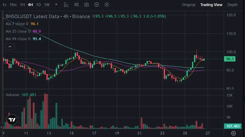Click the MA 99 value 91.4

tap(37, 39)
